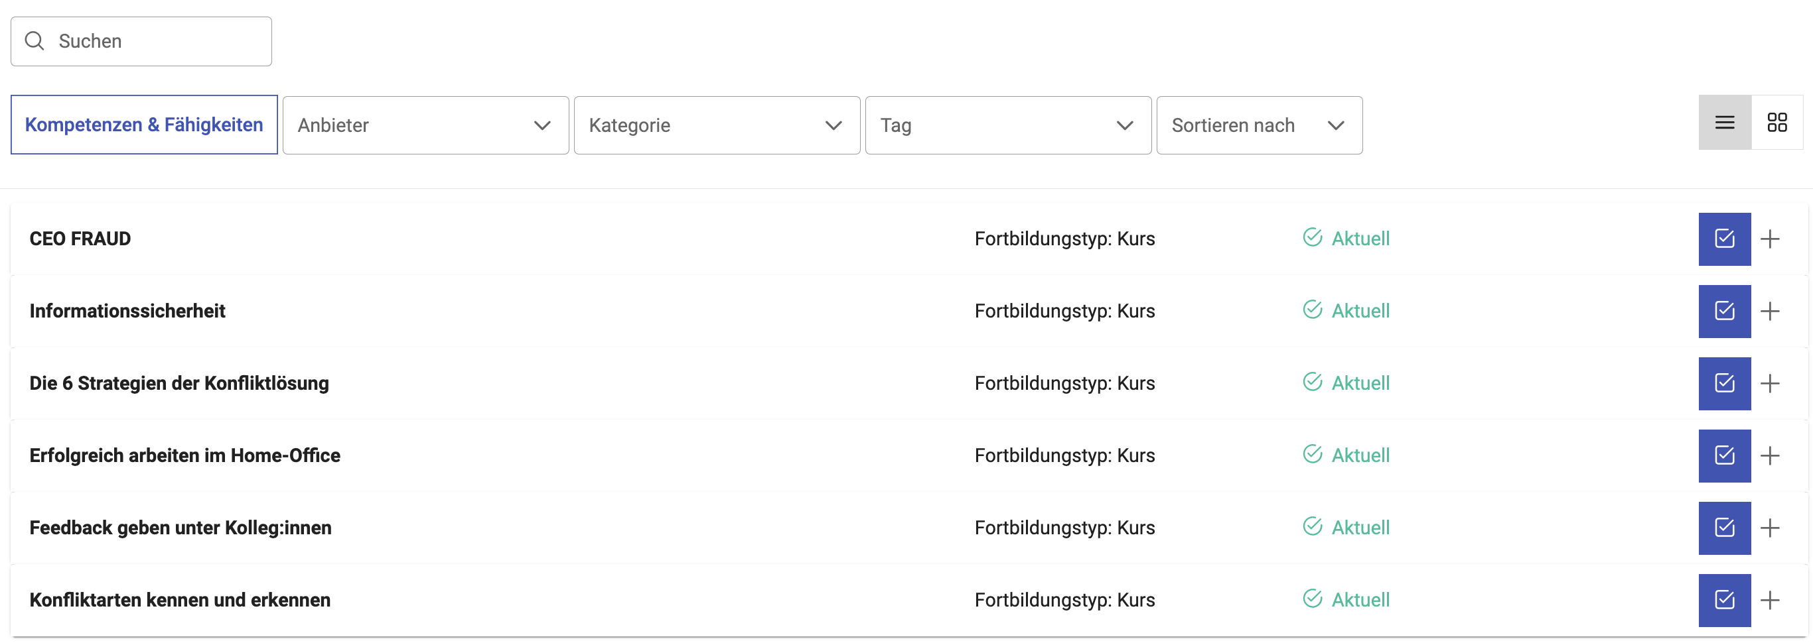Toggle blue checkbox for Die 6 Strategien course
1813x643 pixels.
click(x=1723, y=384)
